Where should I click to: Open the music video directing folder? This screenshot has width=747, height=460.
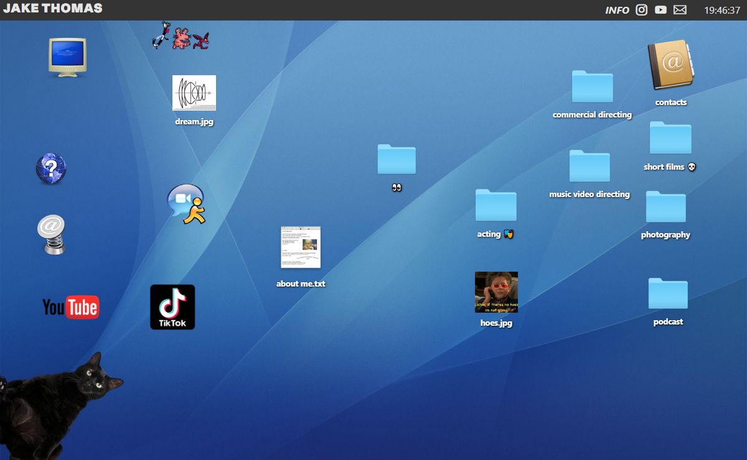click(590, 166)
